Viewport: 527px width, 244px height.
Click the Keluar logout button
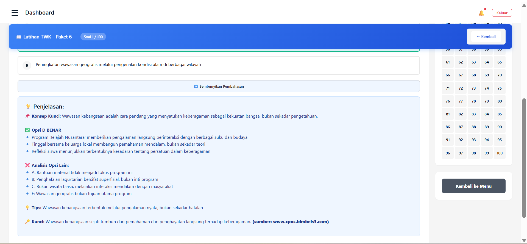coord(502,13)
